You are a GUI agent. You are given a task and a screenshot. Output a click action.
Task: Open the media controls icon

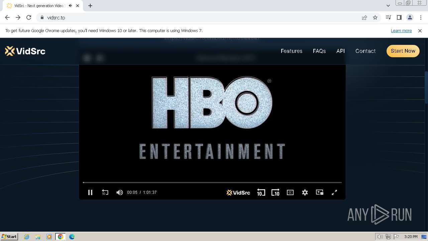pos(388,17)
